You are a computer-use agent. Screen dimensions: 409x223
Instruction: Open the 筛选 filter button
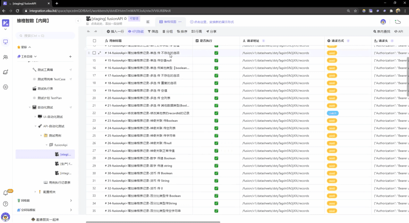tap(153, 31)
